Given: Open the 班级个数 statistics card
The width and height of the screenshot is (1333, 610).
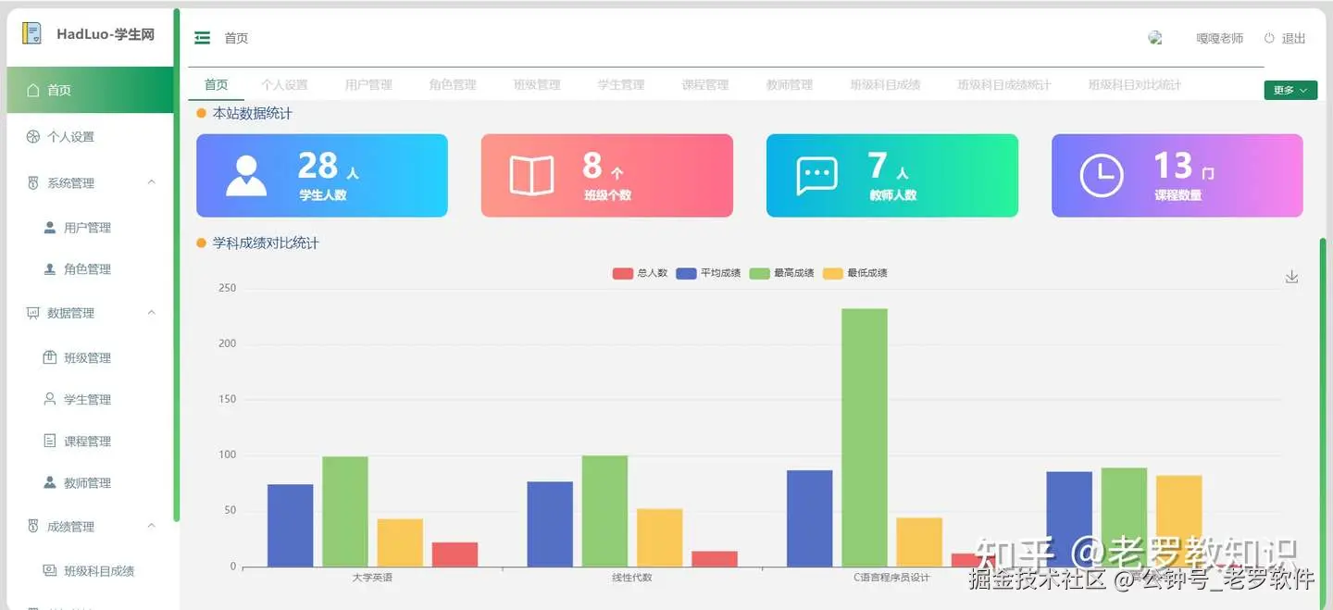Looking at the screenshot, I should point(607,176).
